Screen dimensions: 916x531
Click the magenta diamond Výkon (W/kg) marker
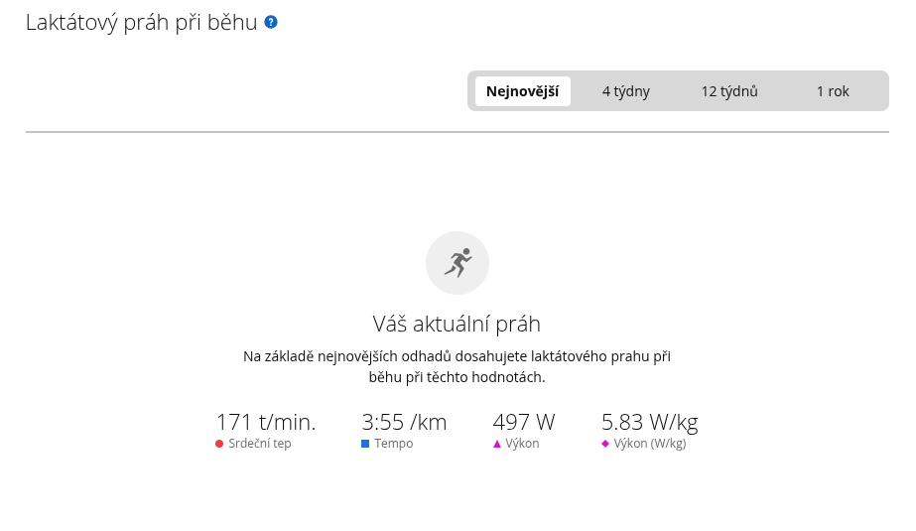[x=605, y=444]
